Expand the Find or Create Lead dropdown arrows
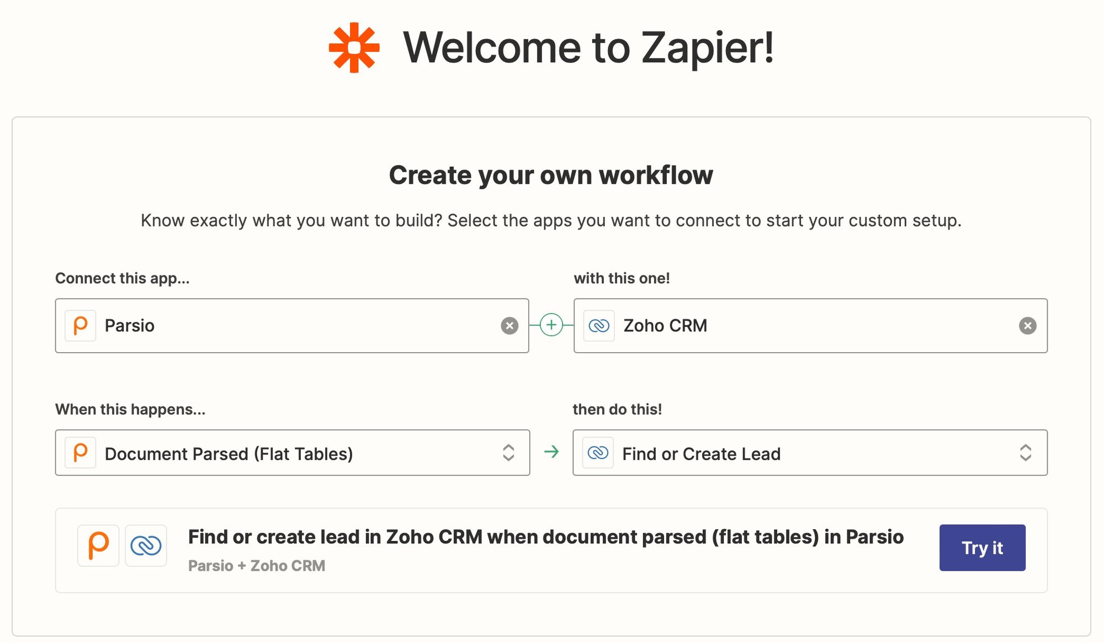The height and width of the screenshot is (643, 1104). (1025, 453)
